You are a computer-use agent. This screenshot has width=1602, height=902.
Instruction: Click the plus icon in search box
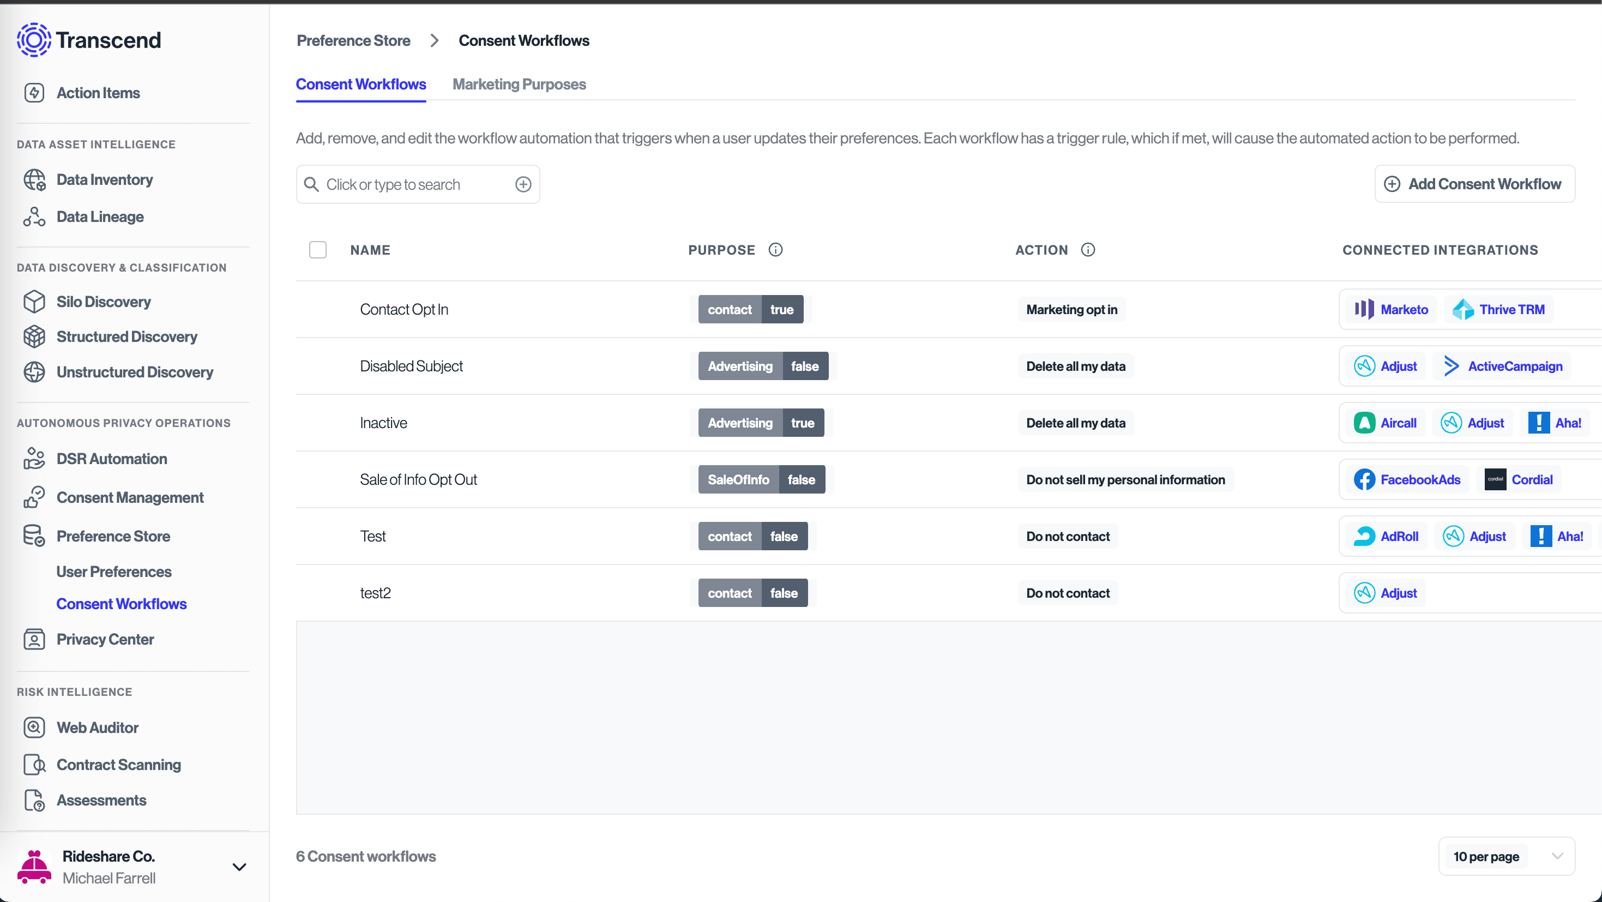coord(523,184)
